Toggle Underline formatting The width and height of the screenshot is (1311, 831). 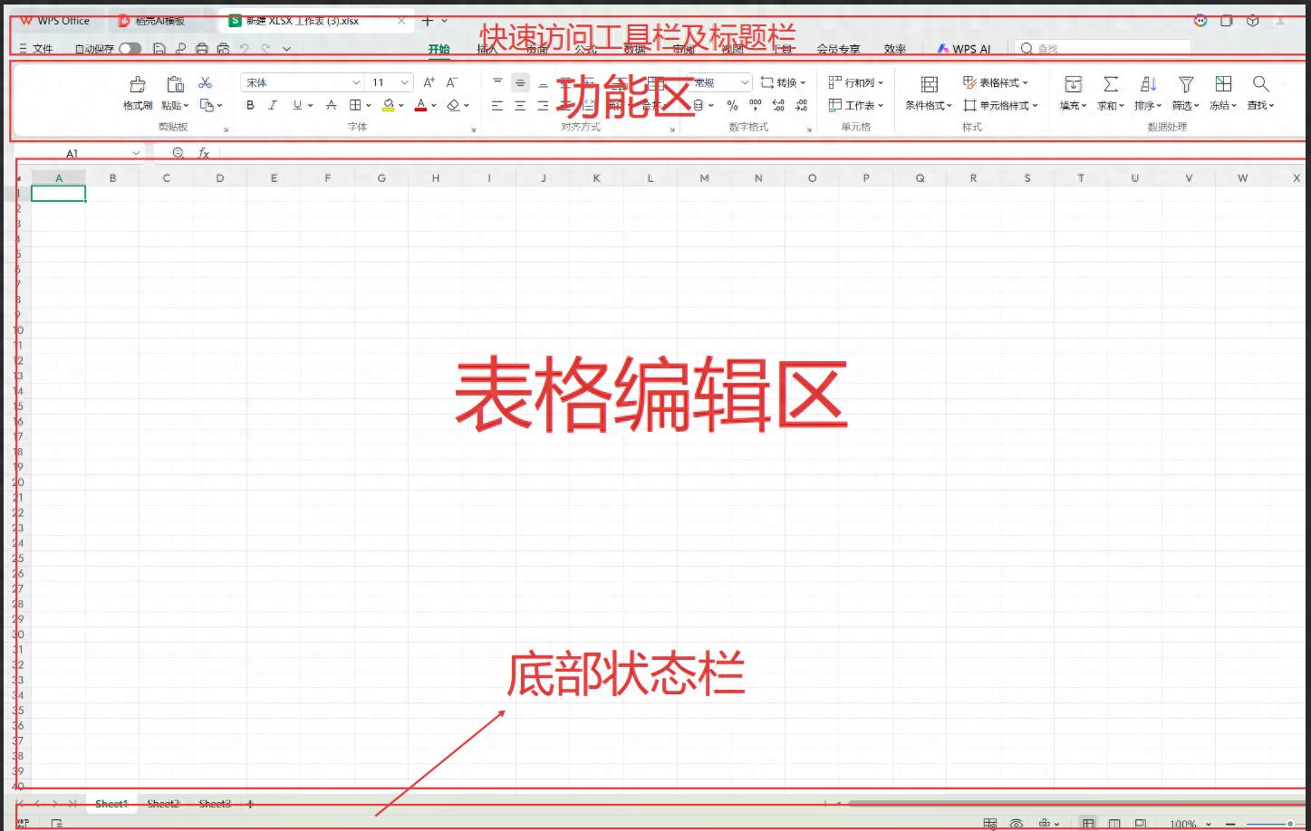click(x=297, y=105)
